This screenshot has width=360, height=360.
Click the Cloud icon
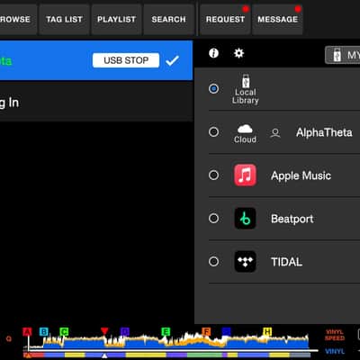pyautogui.click(x=245, y=129)
